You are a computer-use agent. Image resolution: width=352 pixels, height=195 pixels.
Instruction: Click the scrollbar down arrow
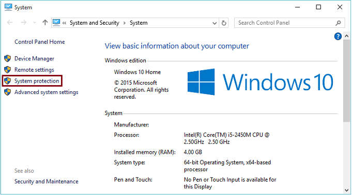click(x=347, y=190)
